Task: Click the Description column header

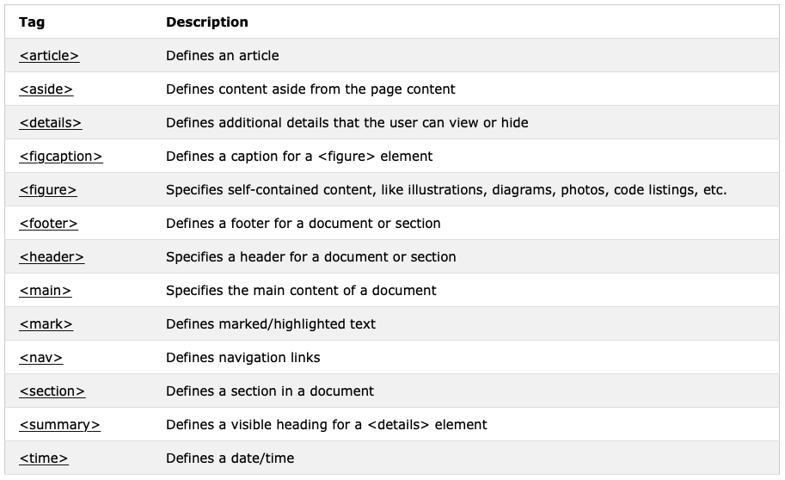Action: (206, 22)
